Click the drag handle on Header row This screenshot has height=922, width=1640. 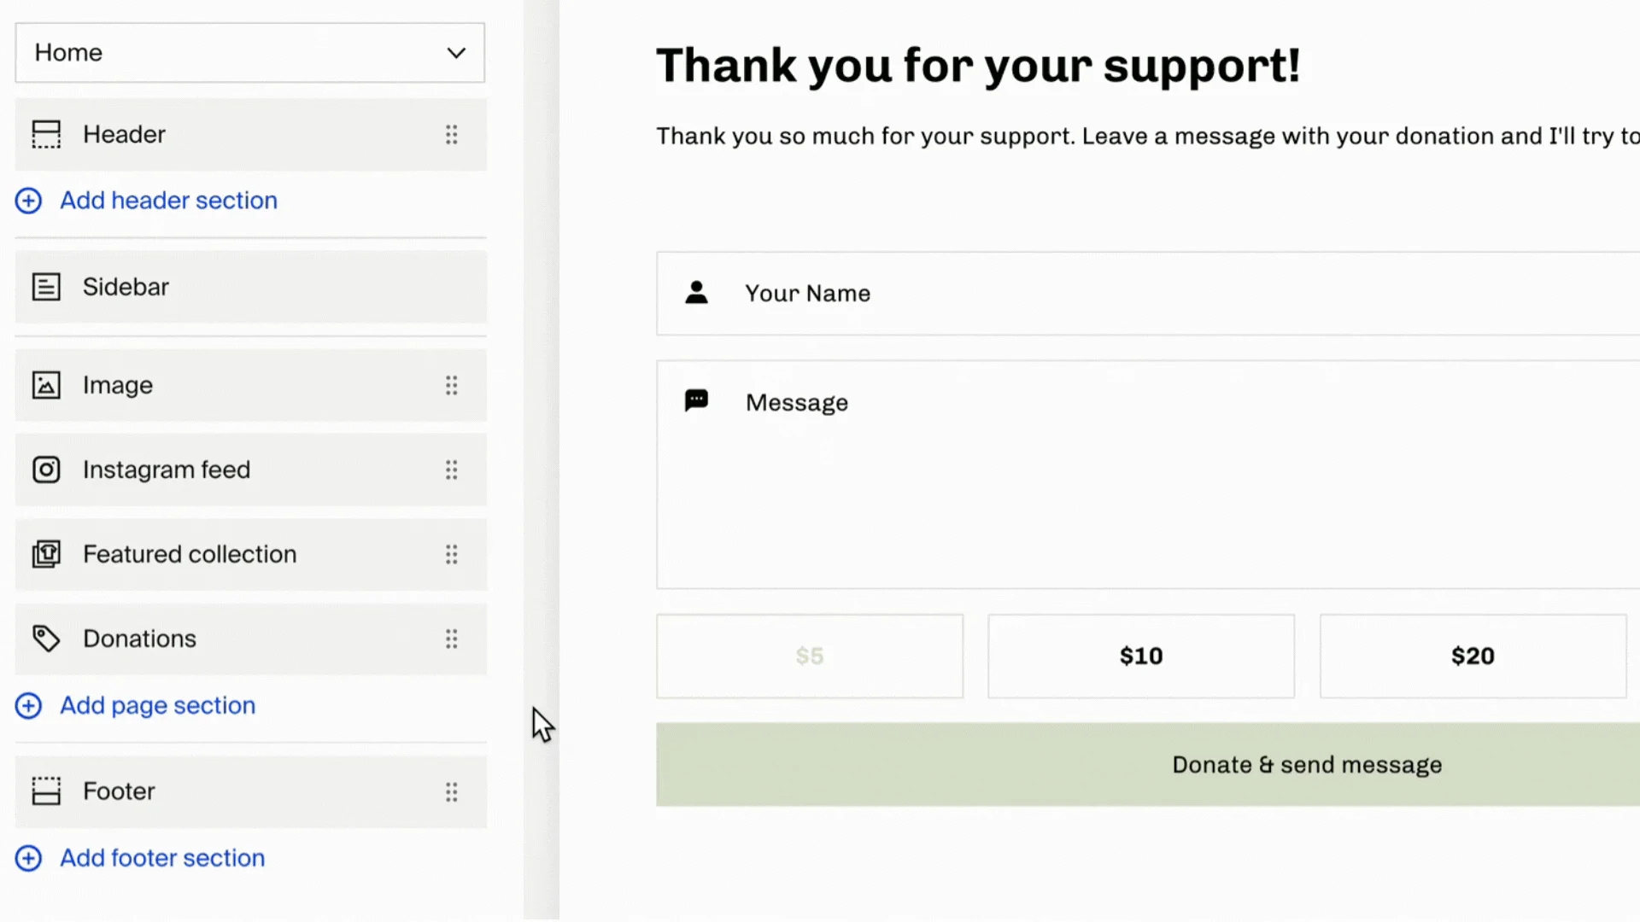[x=451, y=135]
